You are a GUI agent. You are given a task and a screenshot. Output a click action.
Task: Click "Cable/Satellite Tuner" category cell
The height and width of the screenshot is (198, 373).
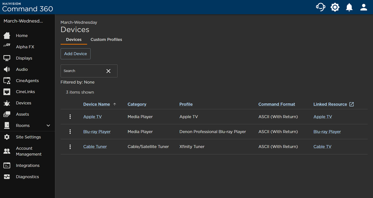pos(148,147)
